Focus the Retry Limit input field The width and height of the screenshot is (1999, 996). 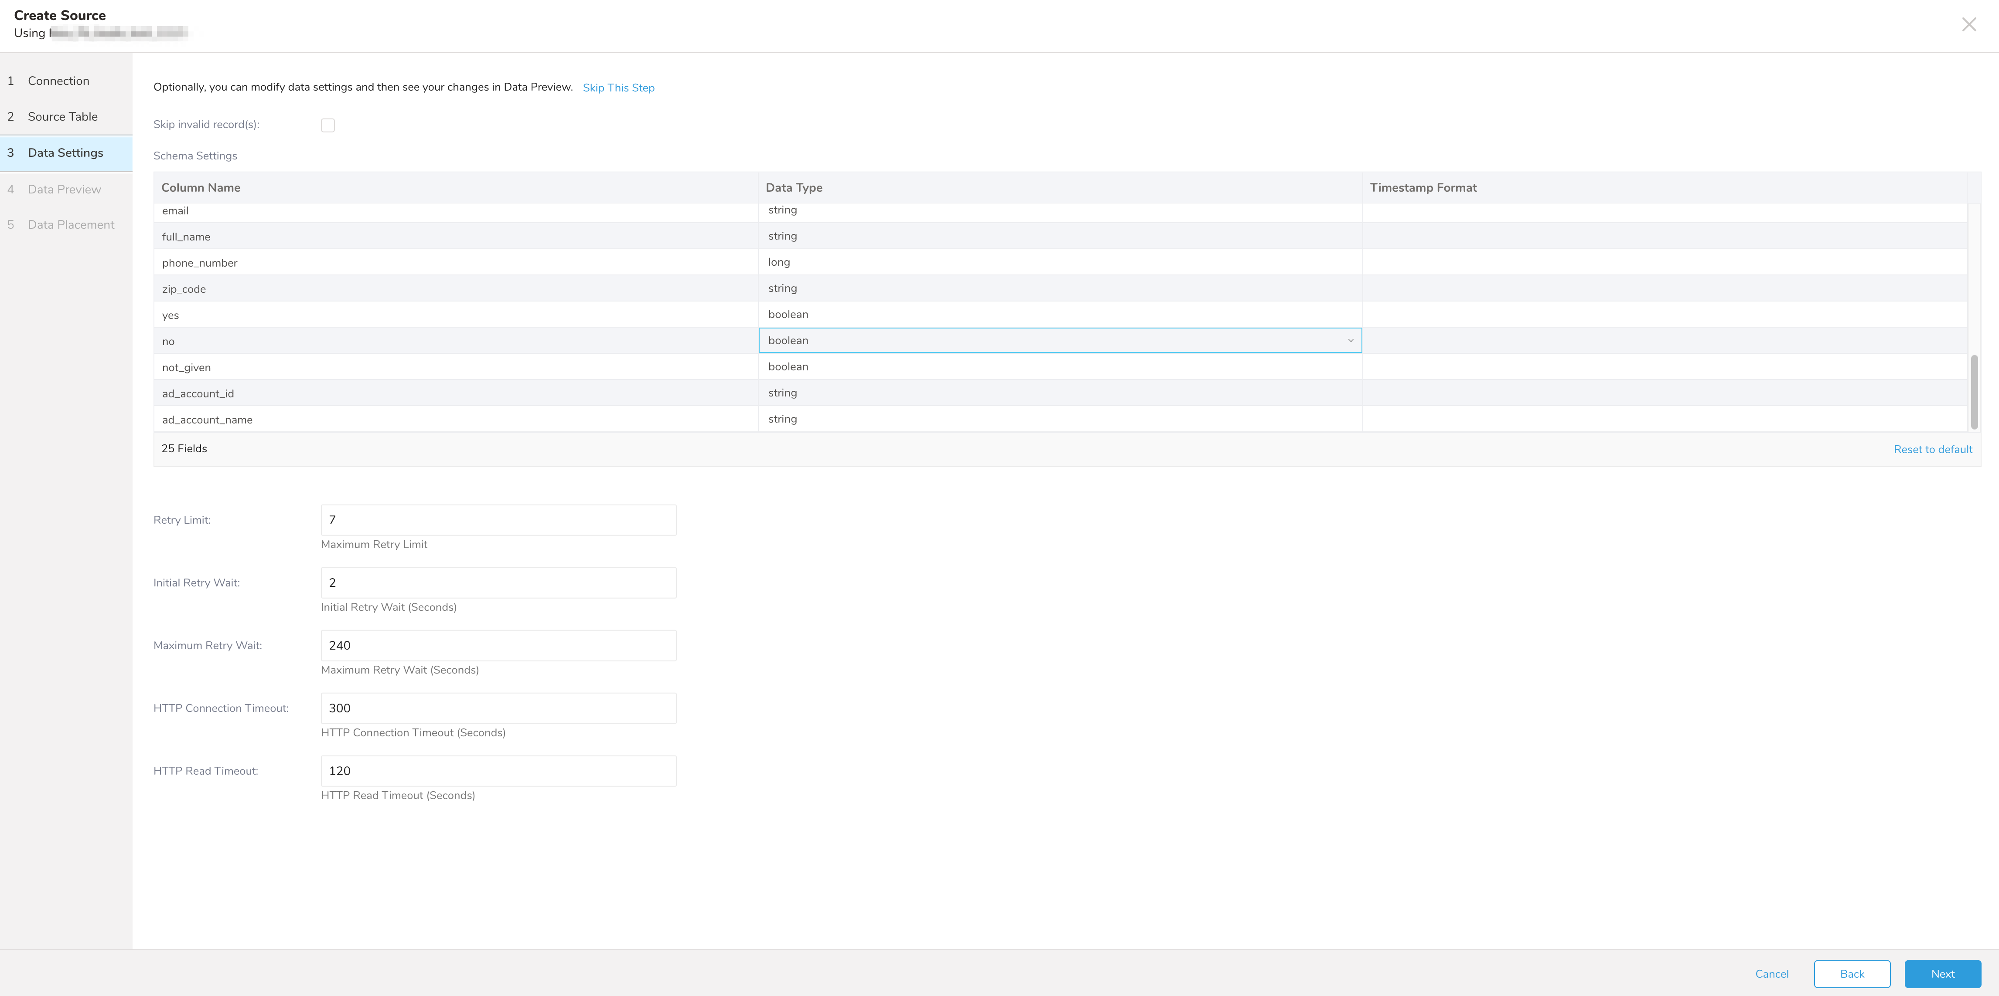point(498,520)
